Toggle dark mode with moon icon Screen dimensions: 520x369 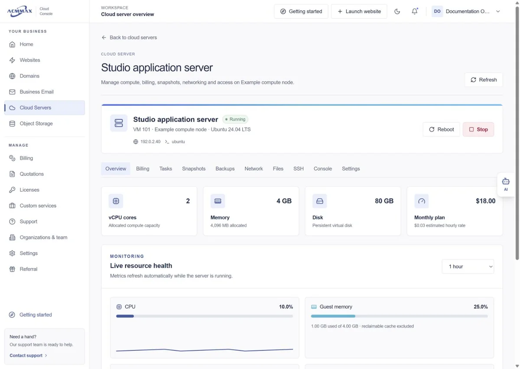[397, 11]
